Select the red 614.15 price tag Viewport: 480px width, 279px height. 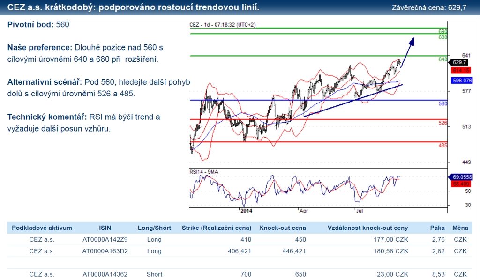(461, 71)
